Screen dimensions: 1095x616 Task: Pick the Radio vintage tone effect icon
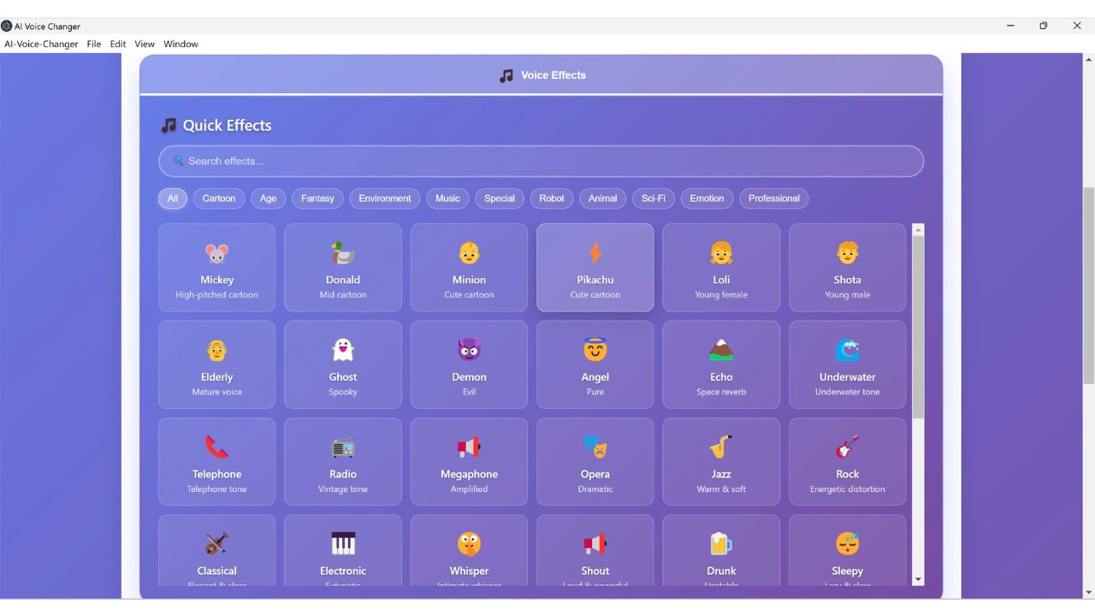point(343,447)
